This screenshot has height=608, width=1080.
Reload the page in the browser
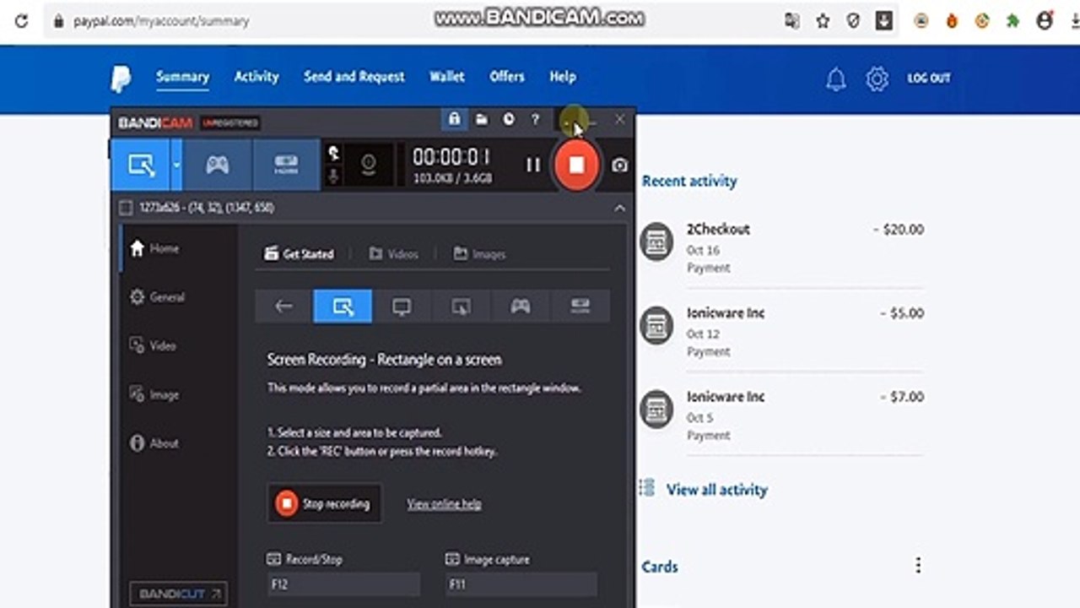coord(22,21)
